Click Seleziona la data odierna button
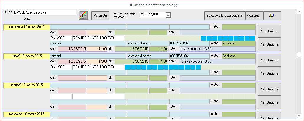The height and width of the screenshot is (121, 304). click(224, 16)
